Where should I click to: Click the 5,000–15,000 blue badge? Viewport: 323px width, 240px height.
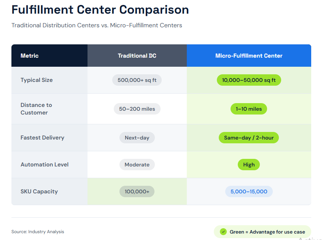[249, 191]
